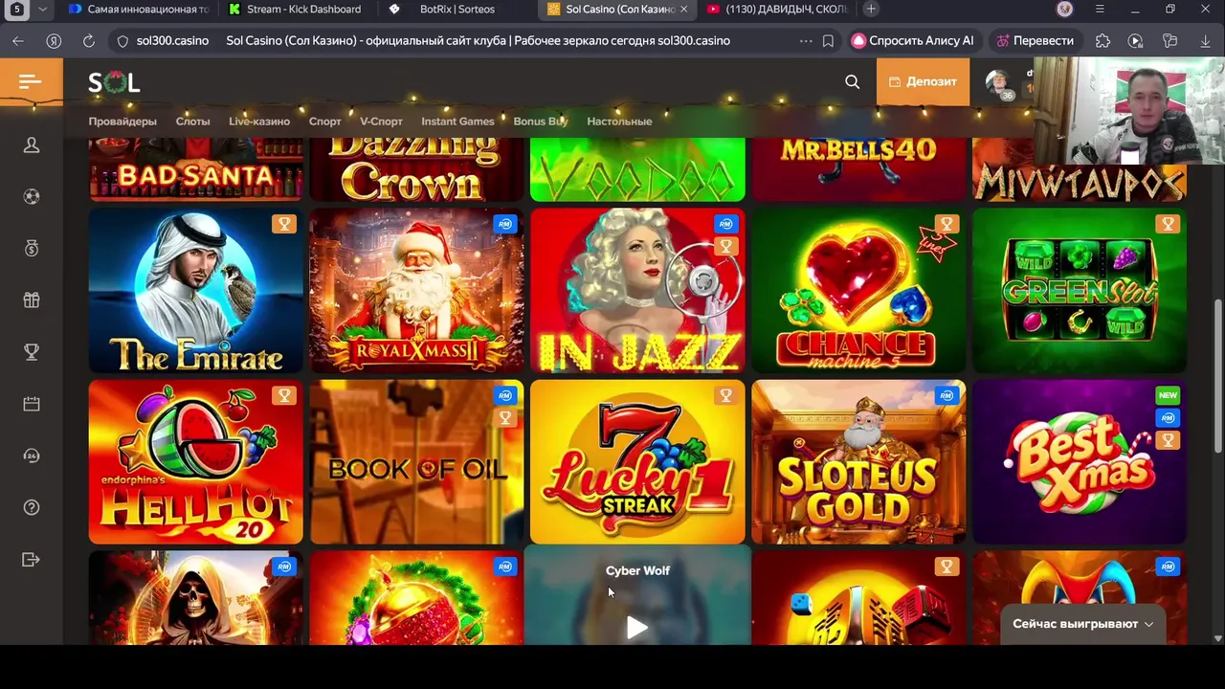Image resolution: width=1225 pixels, height=689 pixels.
Task: Open the Book of Oil game thumbnail
Action: point(416,462)
